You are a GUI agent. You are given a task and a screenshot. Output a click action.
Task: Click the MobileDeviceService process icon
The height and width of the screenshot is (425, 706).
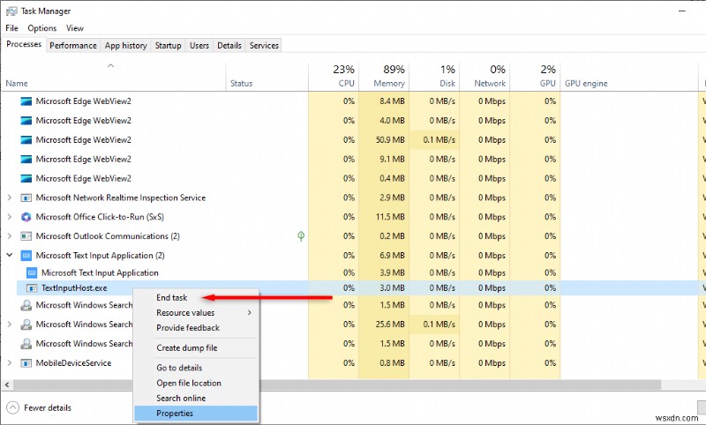[26, 363]
